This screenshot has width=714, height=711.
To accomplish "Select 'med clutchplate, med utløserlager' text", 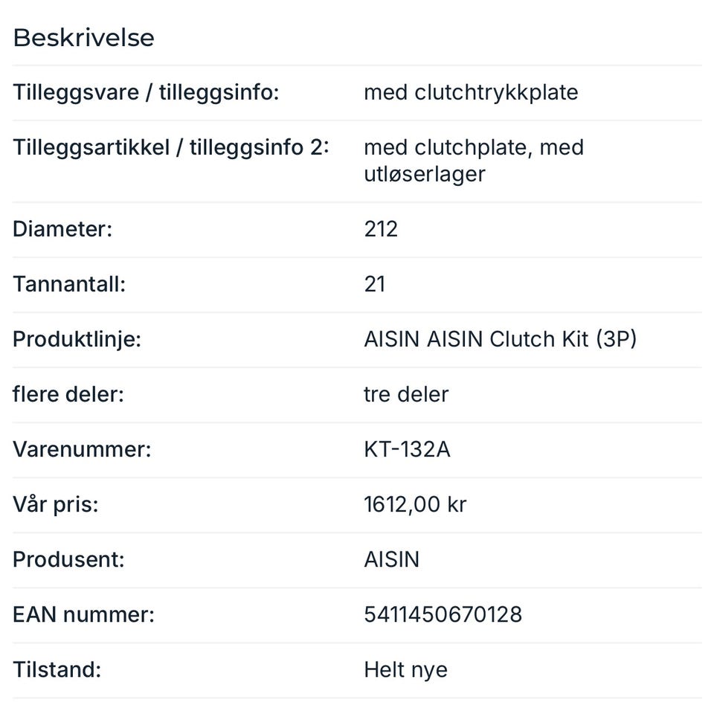I will pos(474,161).
